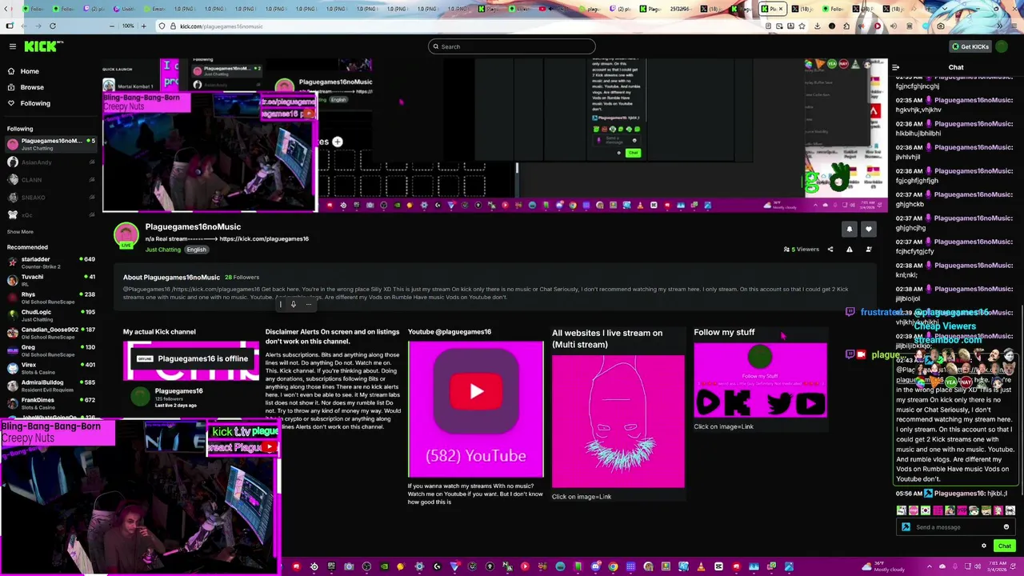The image size is (1024, 576).
Task: Open the Just Chatting category tag
Action: pos(162,250)
